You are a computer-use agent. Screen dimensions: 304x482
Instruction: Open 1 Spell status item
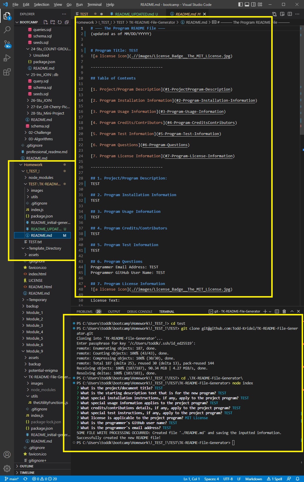[274, 479]
